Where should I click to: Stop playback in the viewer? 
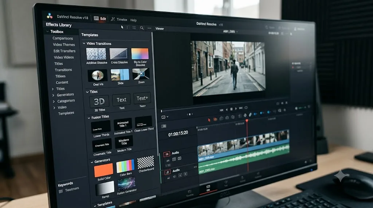tap(231, 109)
